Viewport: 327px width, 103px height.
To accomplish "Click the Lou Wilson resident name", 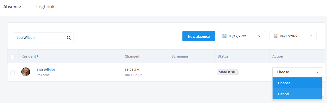I will point(46,70).
